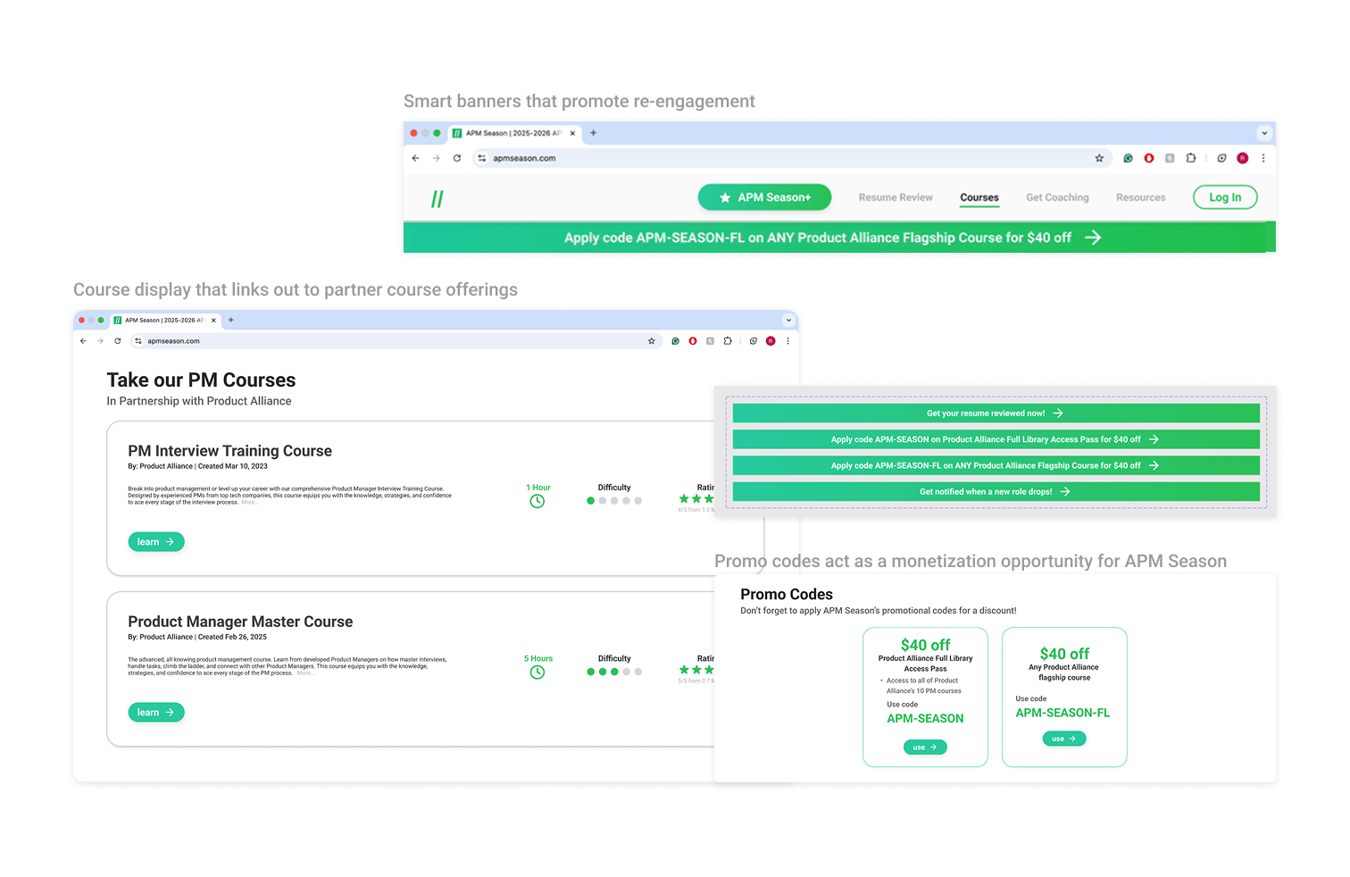The width and height of the screenshot is (1350, 877).
Task: Click difficulty dots for Product Manager Master Course
Action: click(614, 672)
